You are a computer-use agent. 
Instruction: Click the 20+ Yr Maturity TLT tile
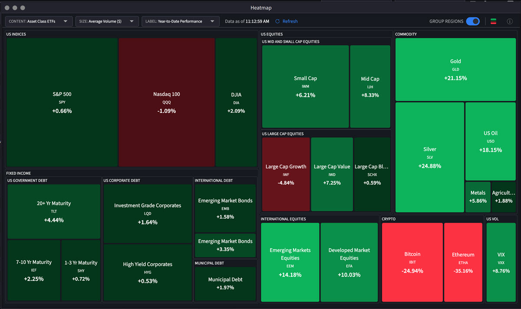(x=53, y=211)
